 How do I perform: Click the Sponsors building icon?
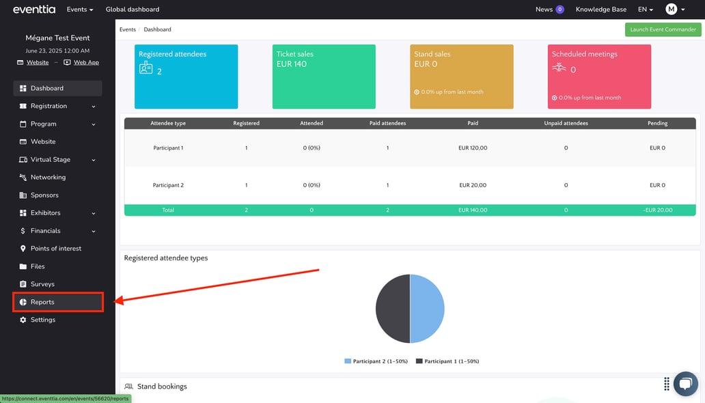tap(23, 195)
